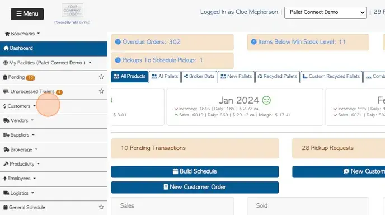Click the Pickups To Schedule info icon
Screen dimensions: 385x215
coord(118,60)
